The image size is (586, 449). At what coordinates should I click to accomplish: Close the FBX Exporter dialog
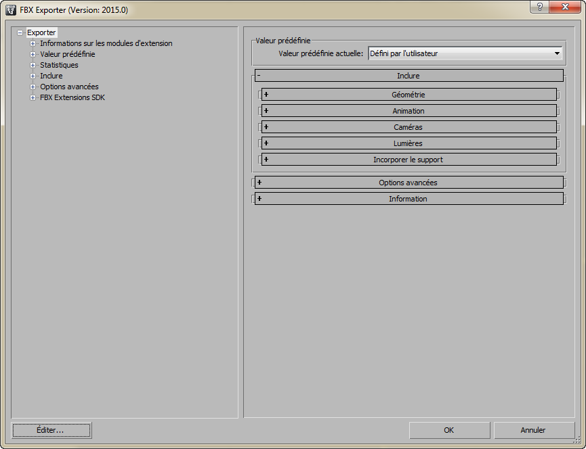[x=566, y=7]
